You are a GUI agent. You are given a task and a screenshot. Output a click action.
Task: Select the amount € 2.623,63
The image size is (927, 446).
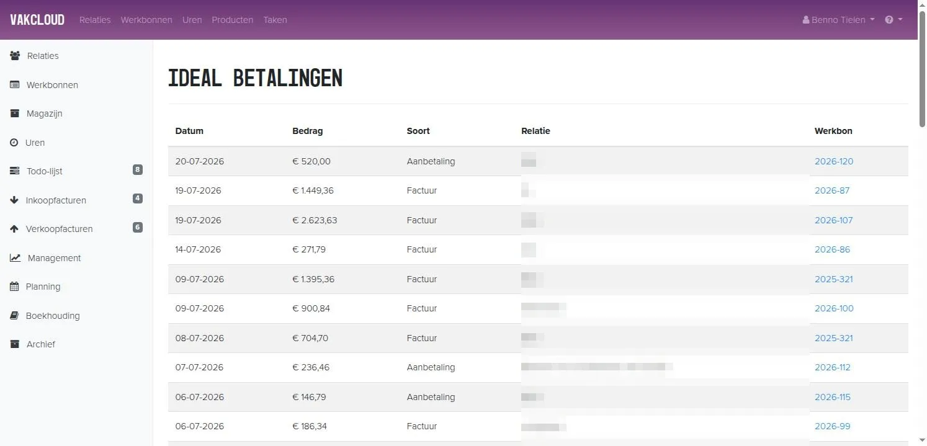pos(315,220)
